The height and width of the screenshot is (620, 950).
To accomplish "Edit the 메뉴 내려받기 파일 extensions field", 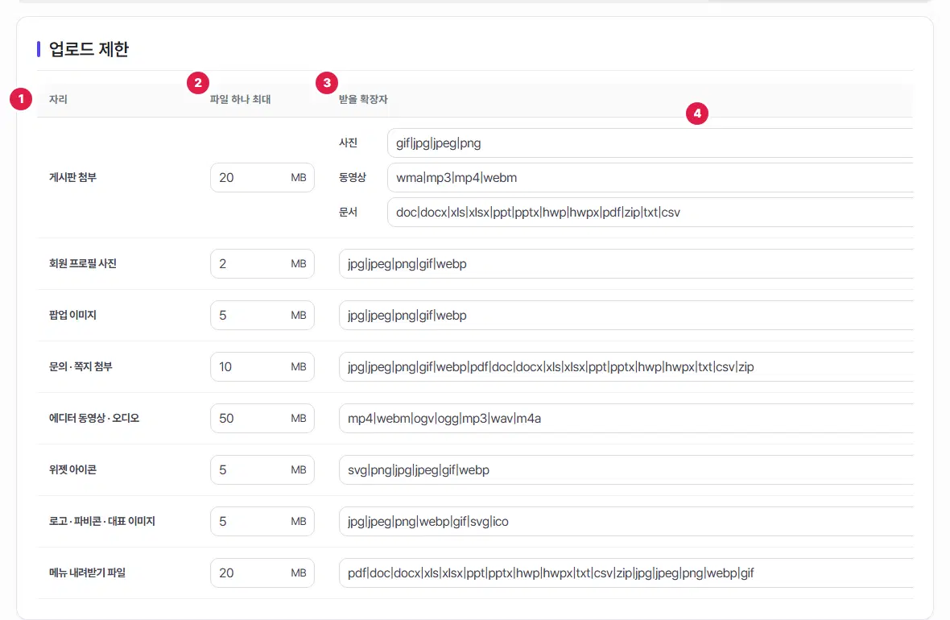I will [626, 572].
